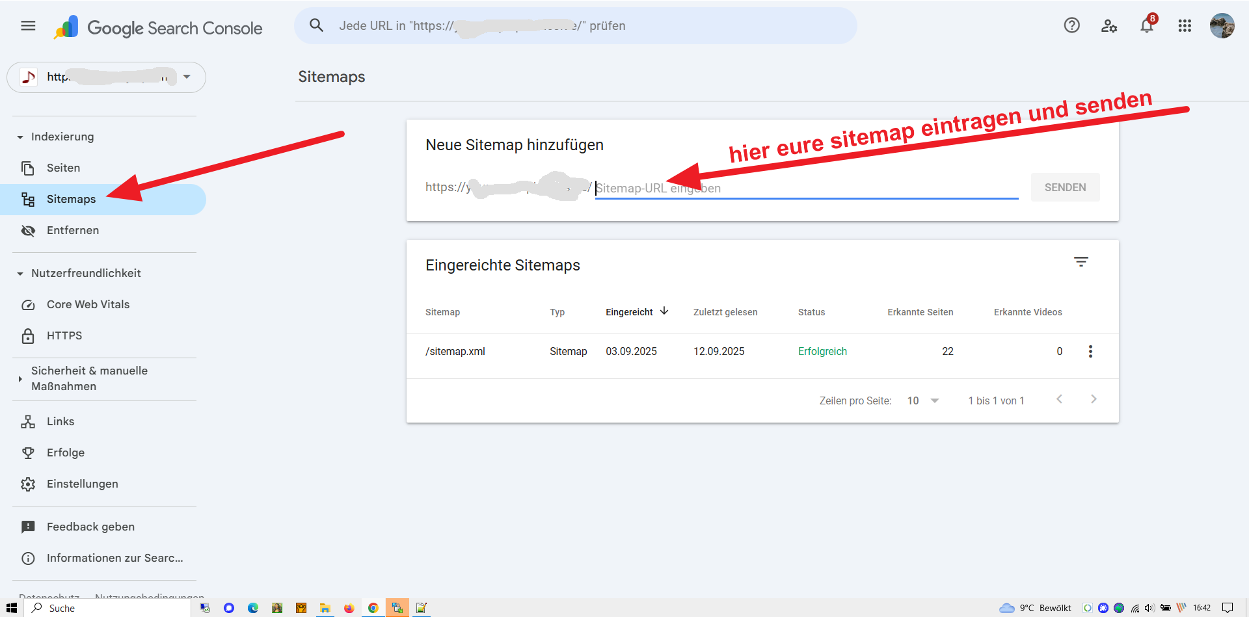Screen dimensions: 1249x617
Task: Collapse the Indexierung section
Action: (20, 137)
